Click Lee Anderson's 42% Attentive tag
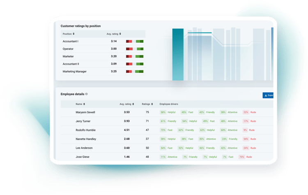The width and height of the screenshot is (308, 195). pyautogui.click(x=229, y=148)
